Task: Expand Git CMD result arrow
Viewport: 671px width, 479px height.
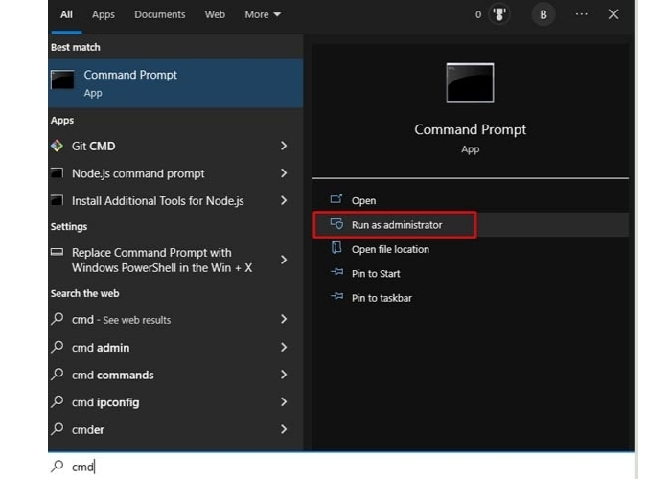Action: [284, 146]
